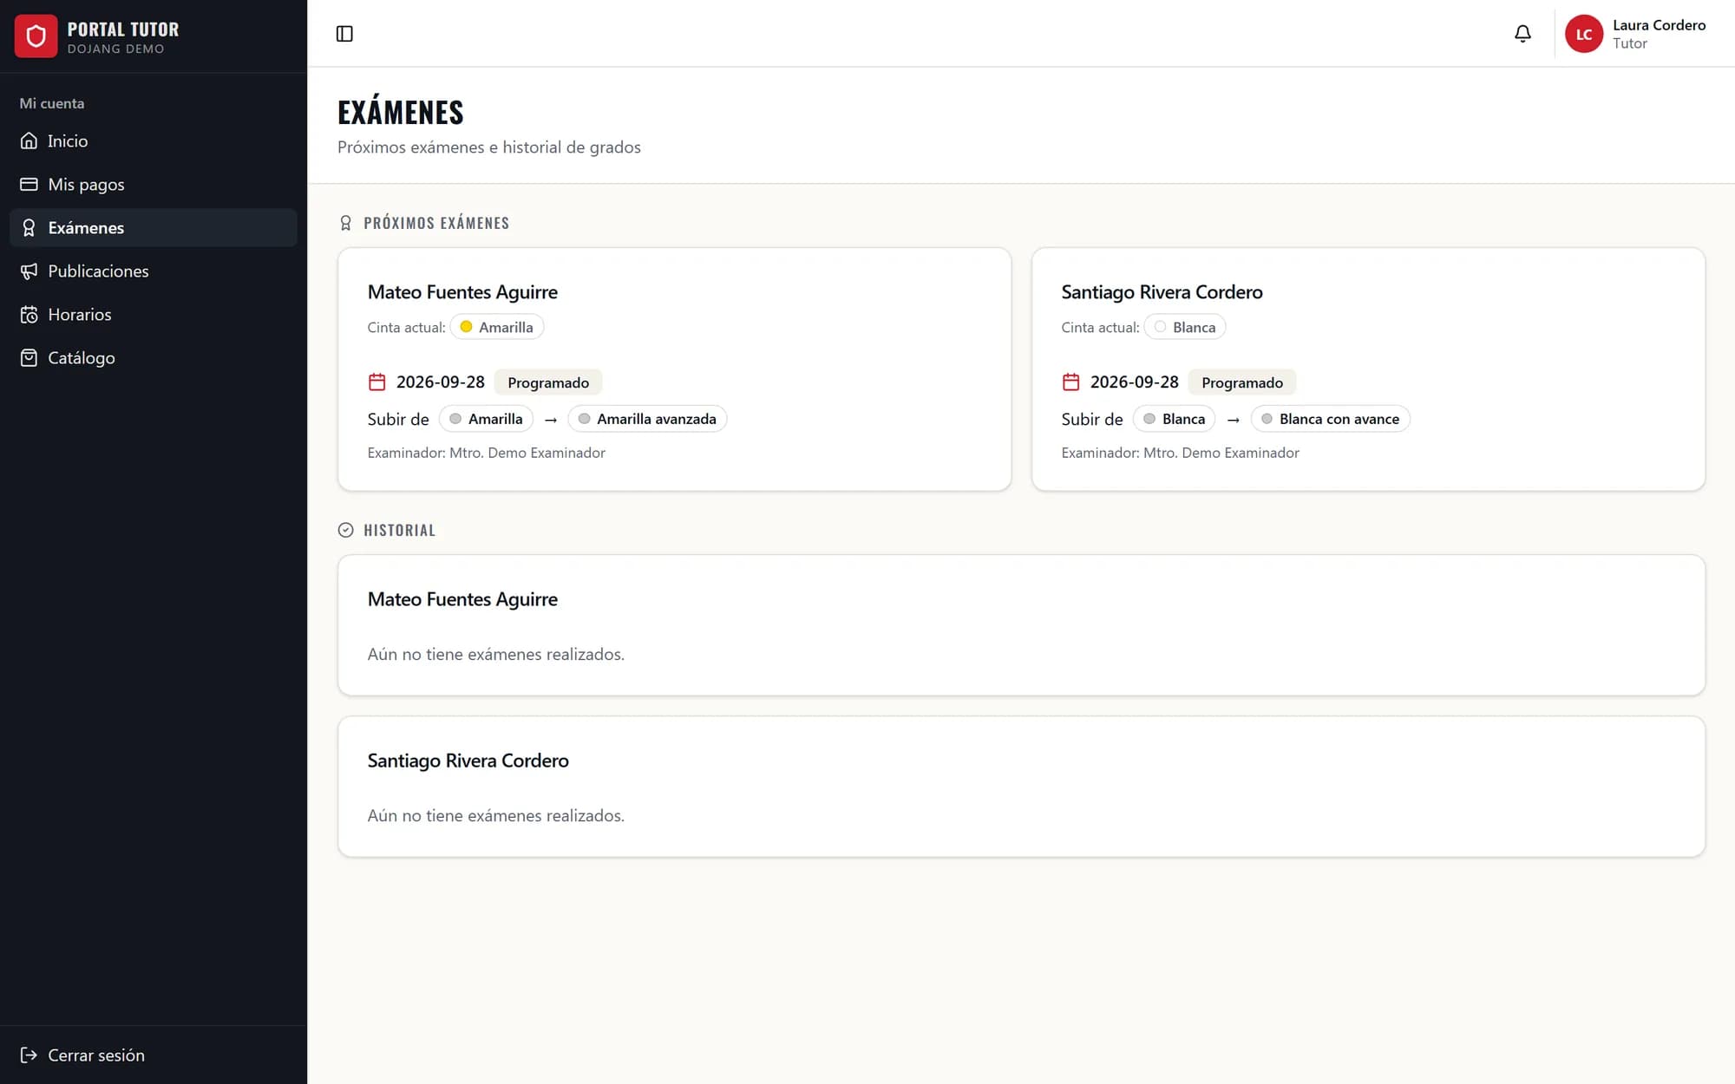Image resolution: width=1735 pixels, height=1084 pixels.
Task: Click the Catálogo shopping bag icon
Action: pos(29,357)
